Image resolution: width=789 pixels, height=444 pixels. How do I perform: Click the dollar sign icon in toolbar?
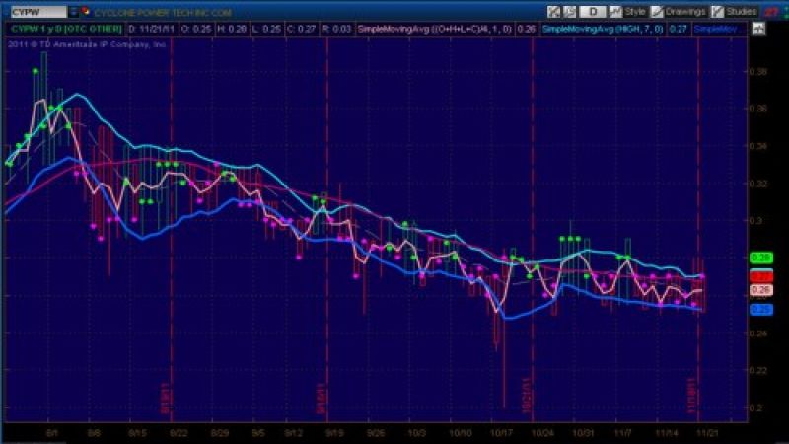[x=570, y=12]
